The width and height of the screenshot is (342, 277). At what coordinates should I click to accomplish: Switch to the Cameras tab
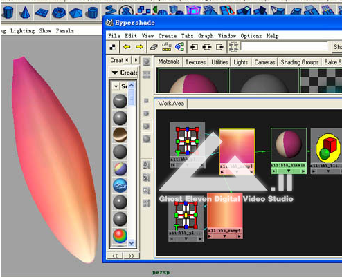pos(264,62)
